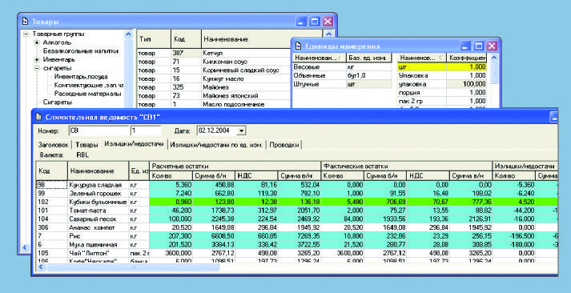Switch to the Товары tab
This screenshot has height=293, width=571.
click(x=86, y=144)
